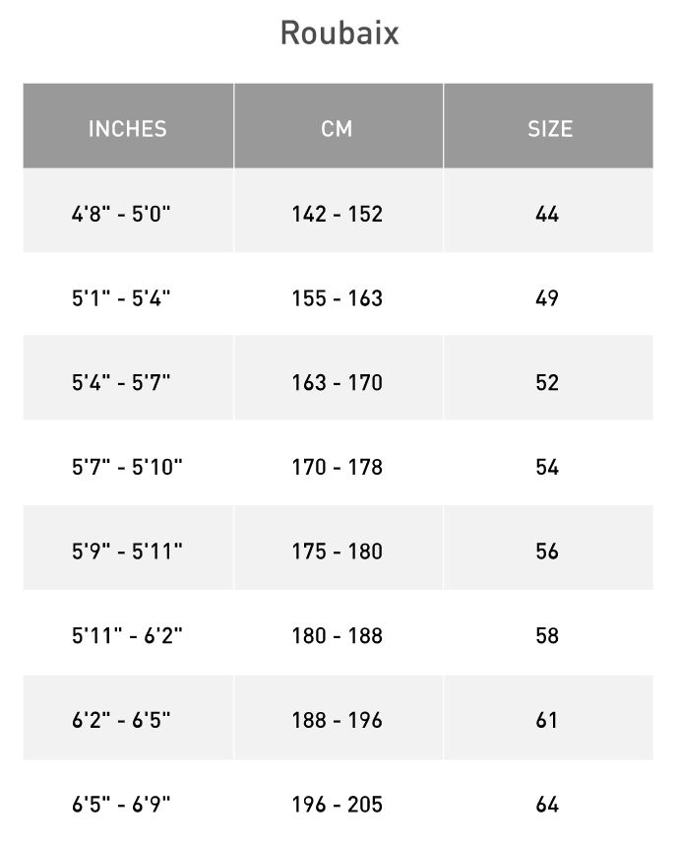679x845 pixels.
Task: Select the SIZE column header
Action: click(549, 129)
